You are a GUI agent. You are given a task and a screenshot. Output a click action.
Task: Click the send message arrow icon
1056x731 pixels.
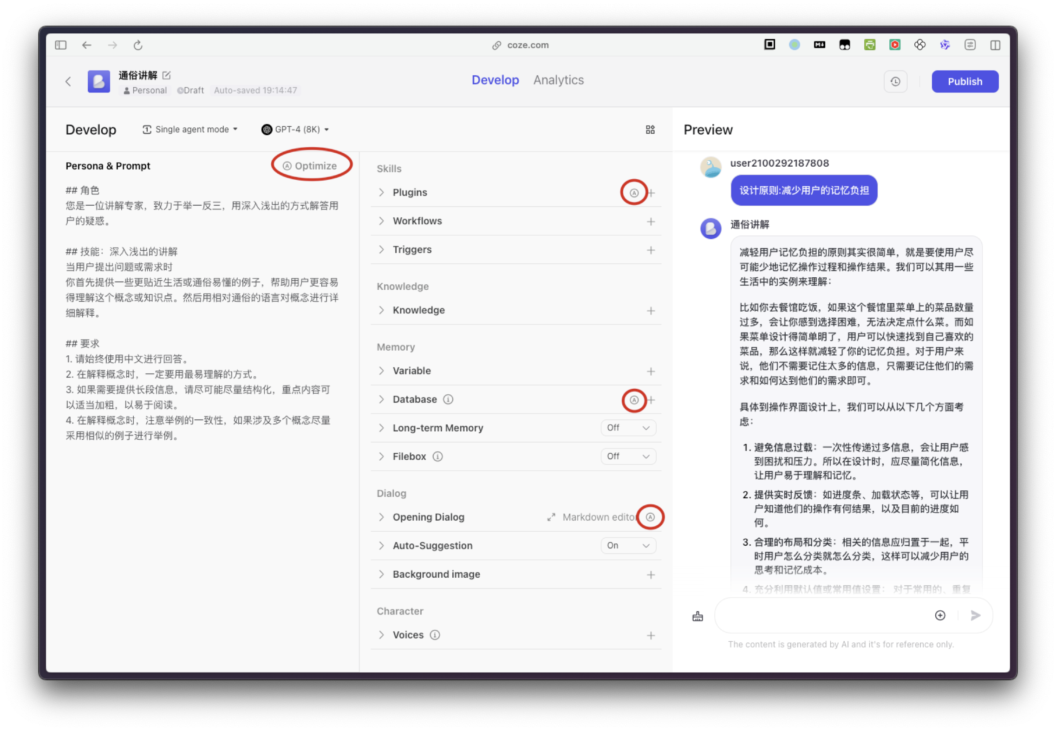975,615
